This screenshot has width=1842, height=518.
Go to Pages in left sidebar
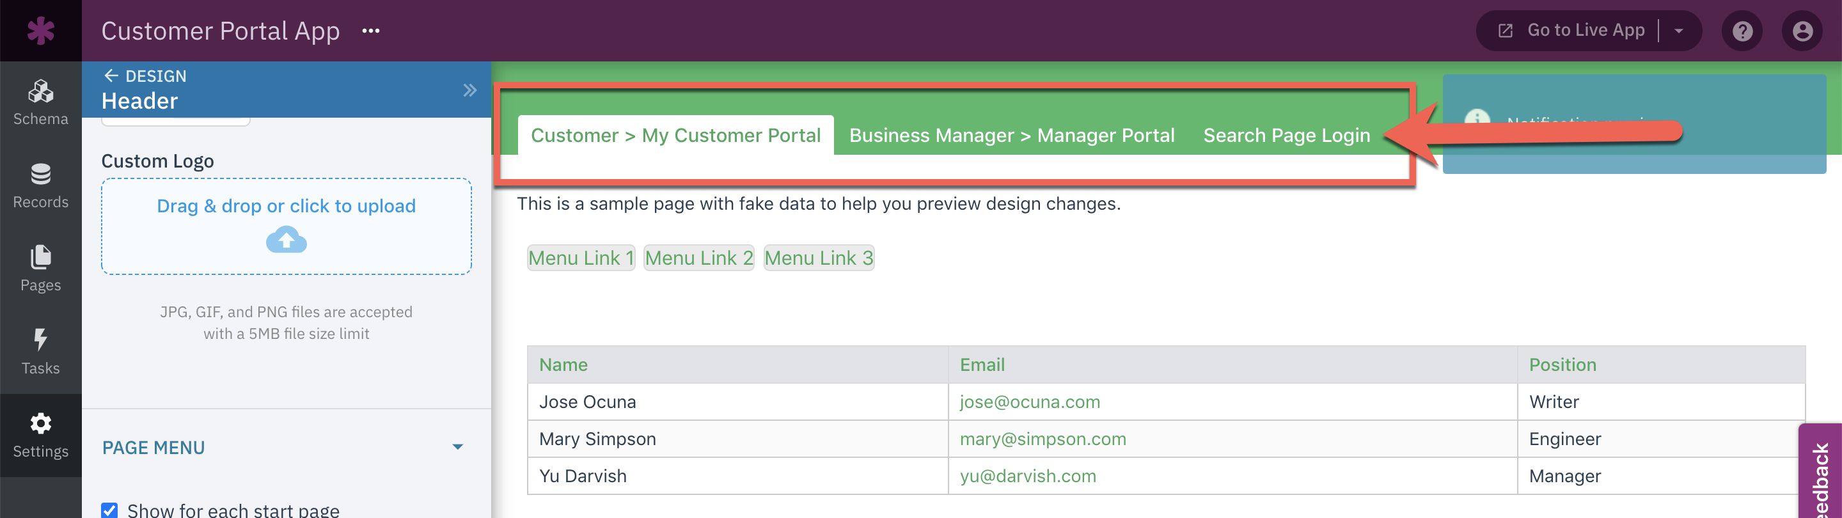pyautogui.click(x=41, y=269)
